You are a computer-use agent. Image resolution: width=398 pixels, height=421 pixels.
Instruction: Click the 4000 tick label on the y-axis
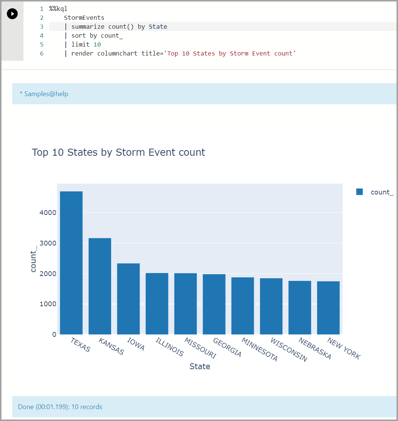(x=48, y=213)
